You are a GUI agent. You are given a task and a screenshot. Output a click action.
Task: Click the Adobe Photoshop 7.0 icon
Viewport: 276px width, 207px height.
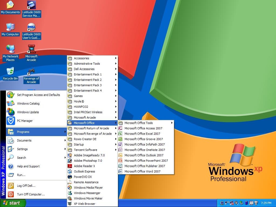(70, 161)
